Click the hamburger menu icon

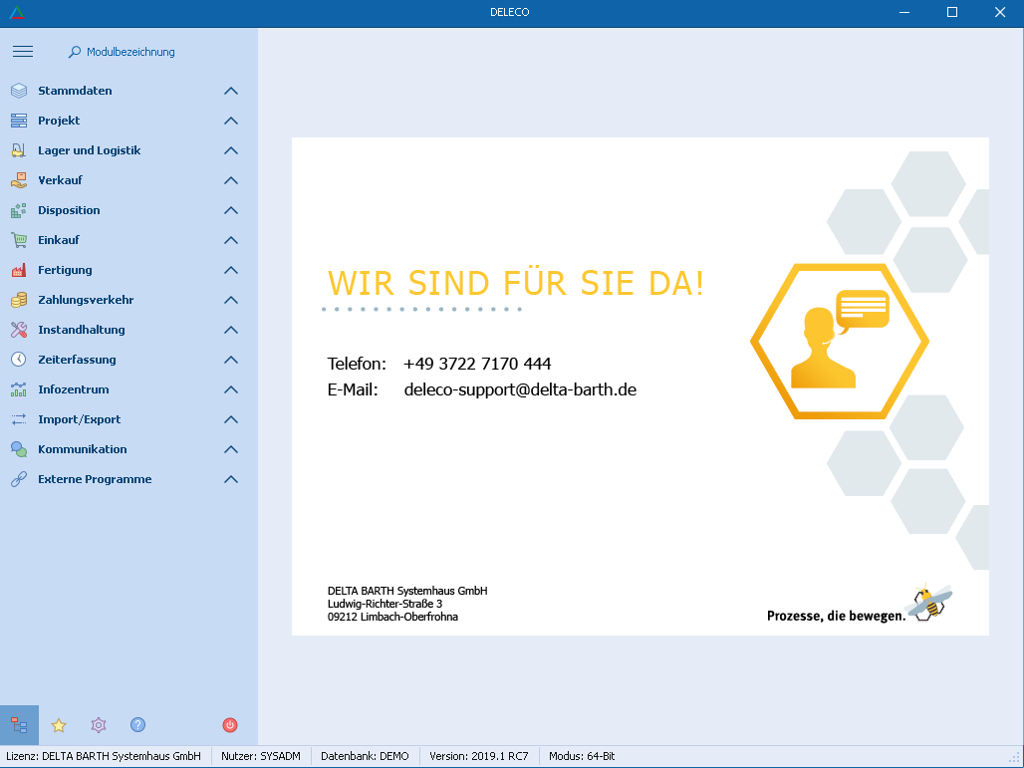pyautogui.click(x=22, y=52)
